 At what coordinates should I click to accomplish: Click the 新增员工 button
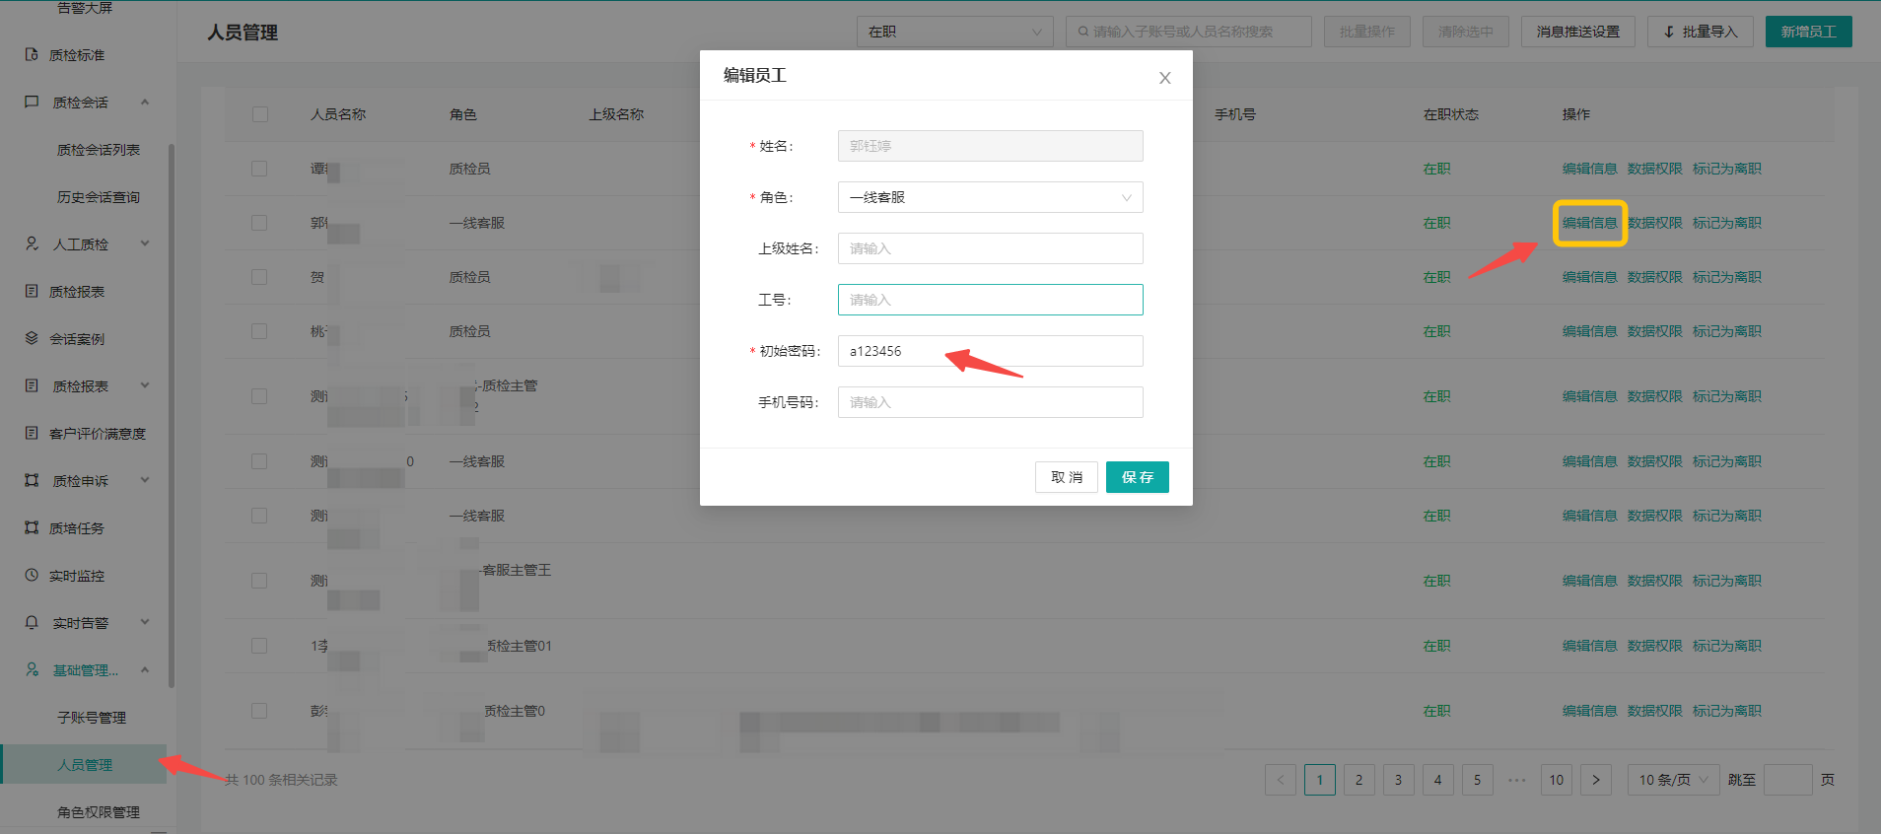coord(1808,32)
